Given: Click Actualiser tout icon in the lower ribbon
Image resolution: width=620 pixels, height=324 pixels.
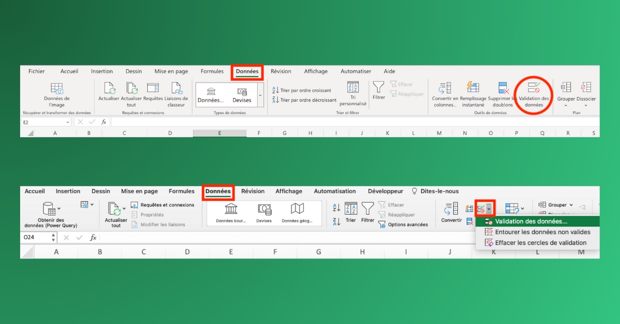Looking at the screenshot, I should (x=114, y=209).
